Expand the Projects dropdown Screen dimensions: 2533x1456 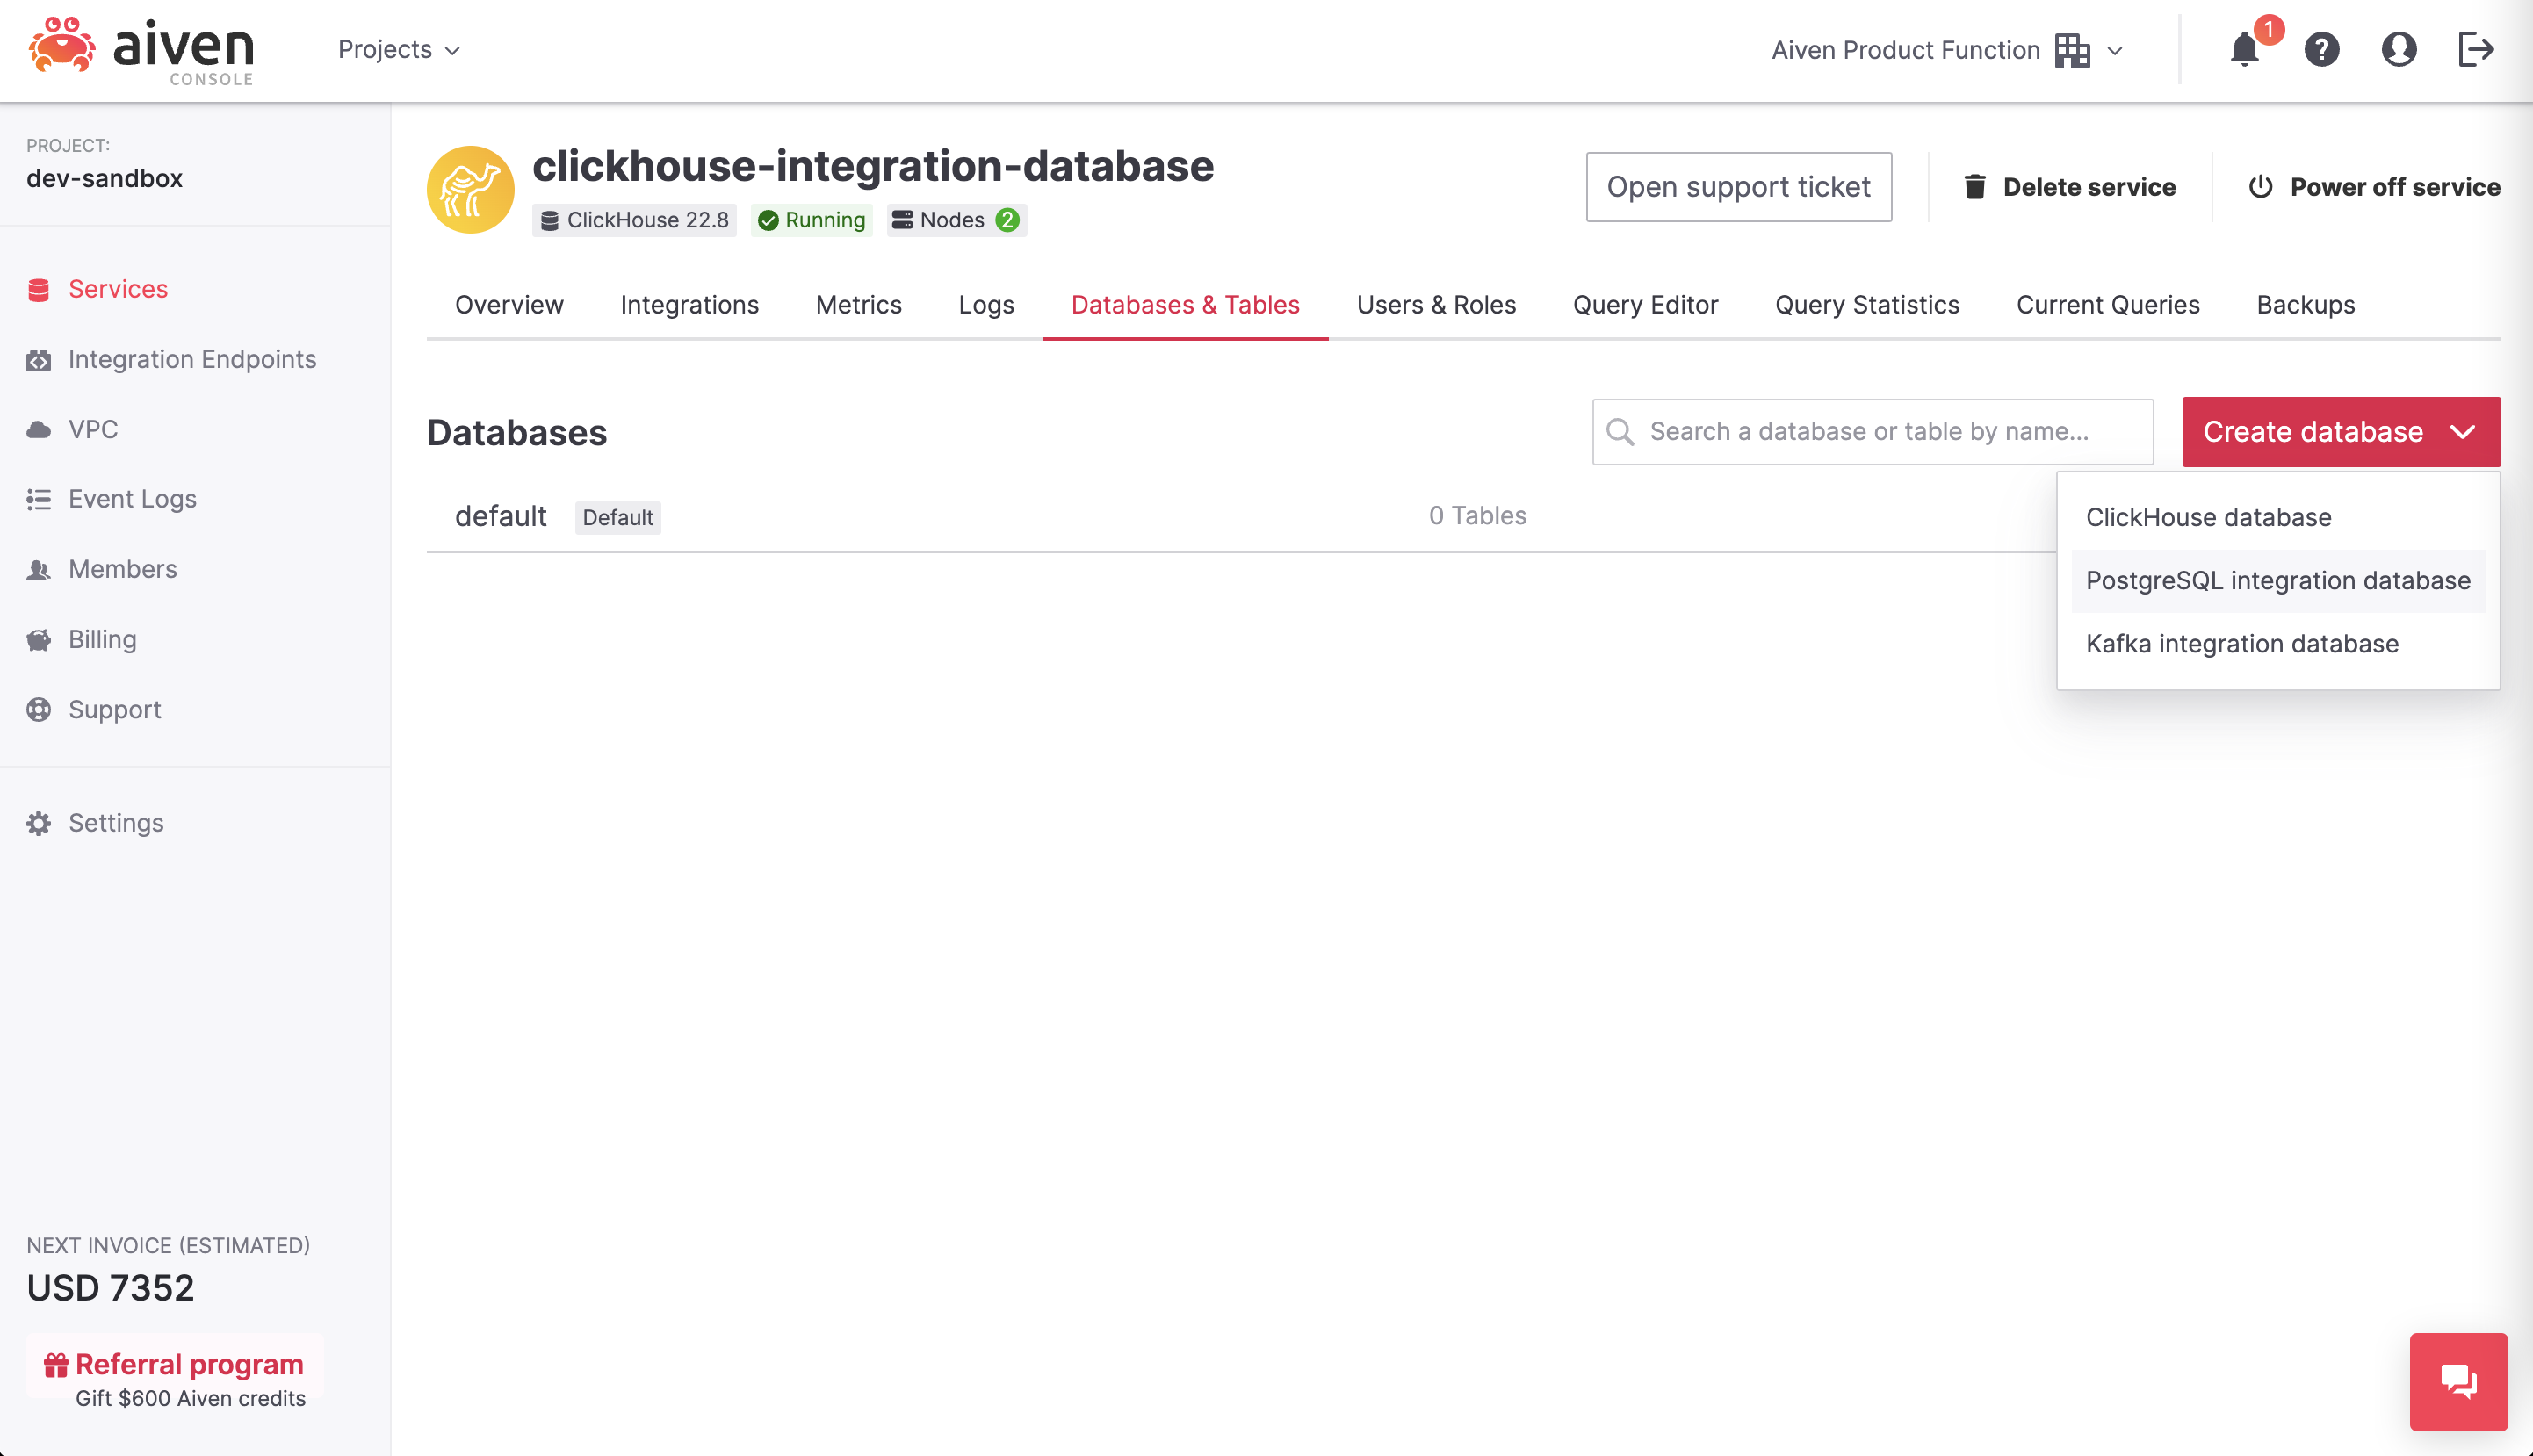[399, 49]
